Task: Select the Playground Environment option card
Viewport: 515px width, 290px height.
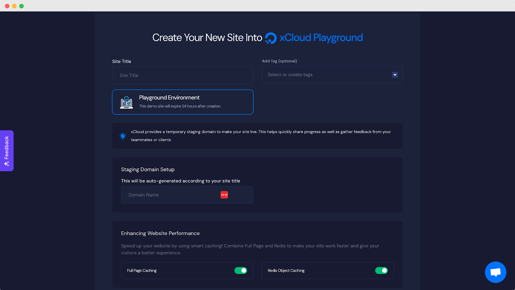Action: [183, 102]
